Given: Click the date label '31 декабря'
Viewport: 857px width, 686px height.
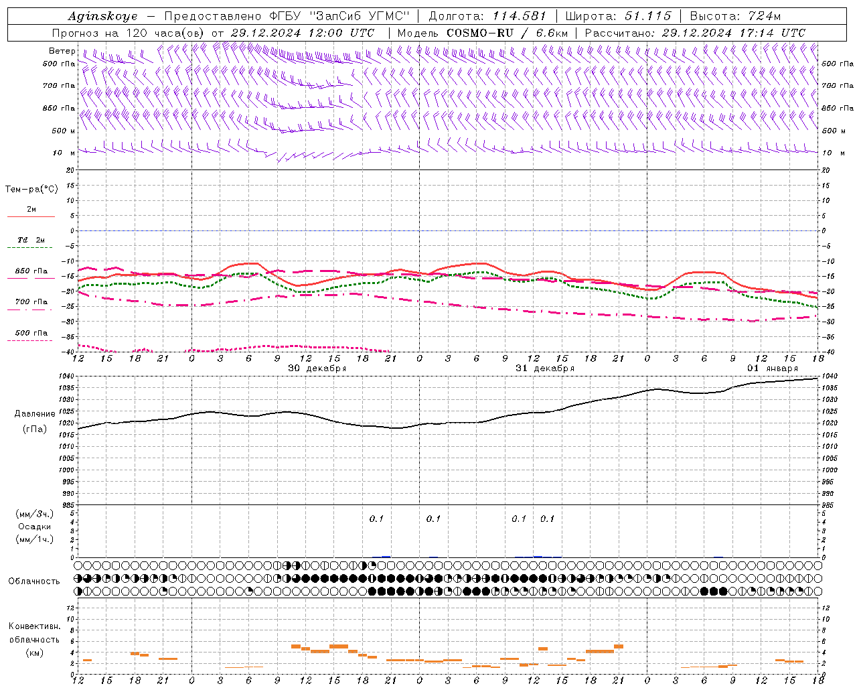Looking at the screenshot, I should 545,368.
